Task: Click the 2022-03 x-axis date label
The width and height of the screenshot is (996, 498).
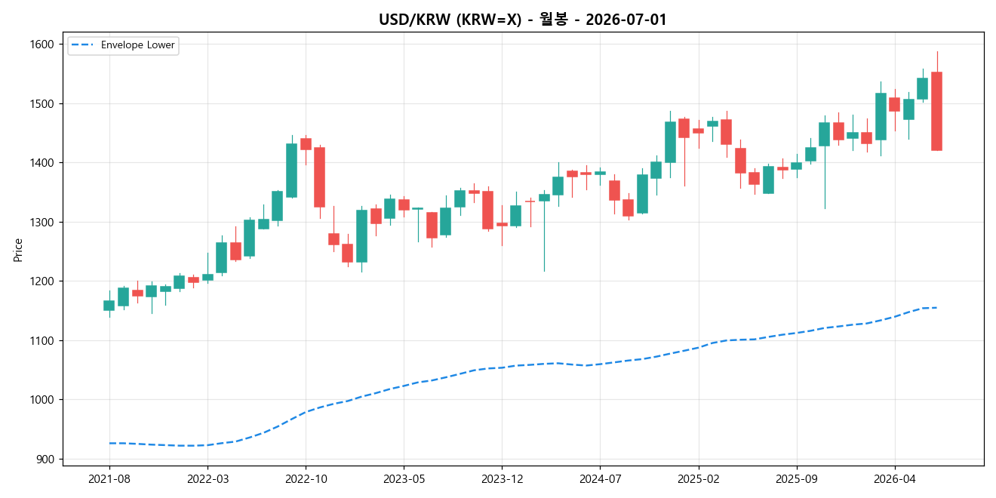Action: coord(207,478)
